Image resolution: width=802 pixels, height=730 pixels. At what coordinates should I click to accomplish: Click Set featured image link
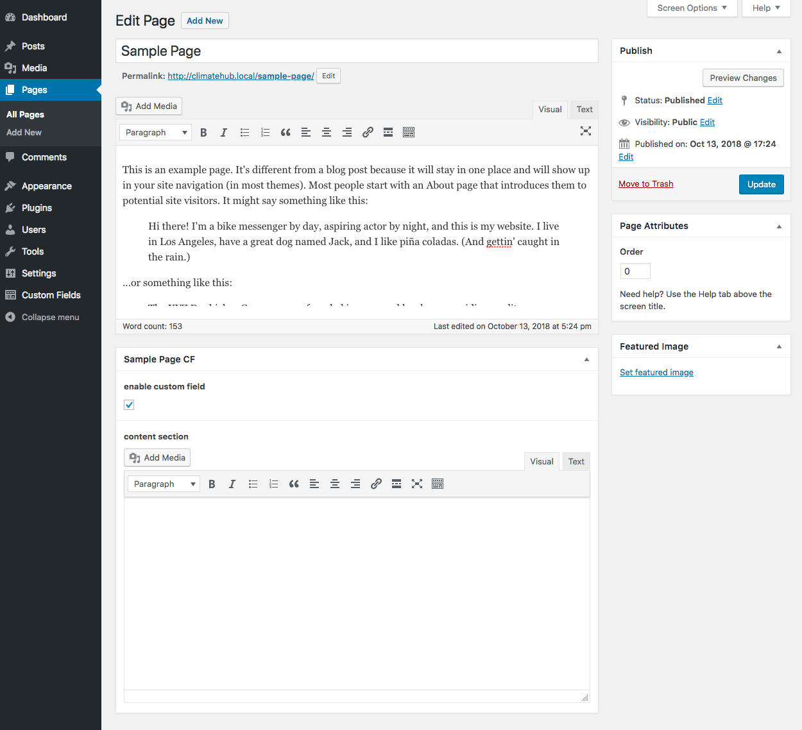pos(656,372)
